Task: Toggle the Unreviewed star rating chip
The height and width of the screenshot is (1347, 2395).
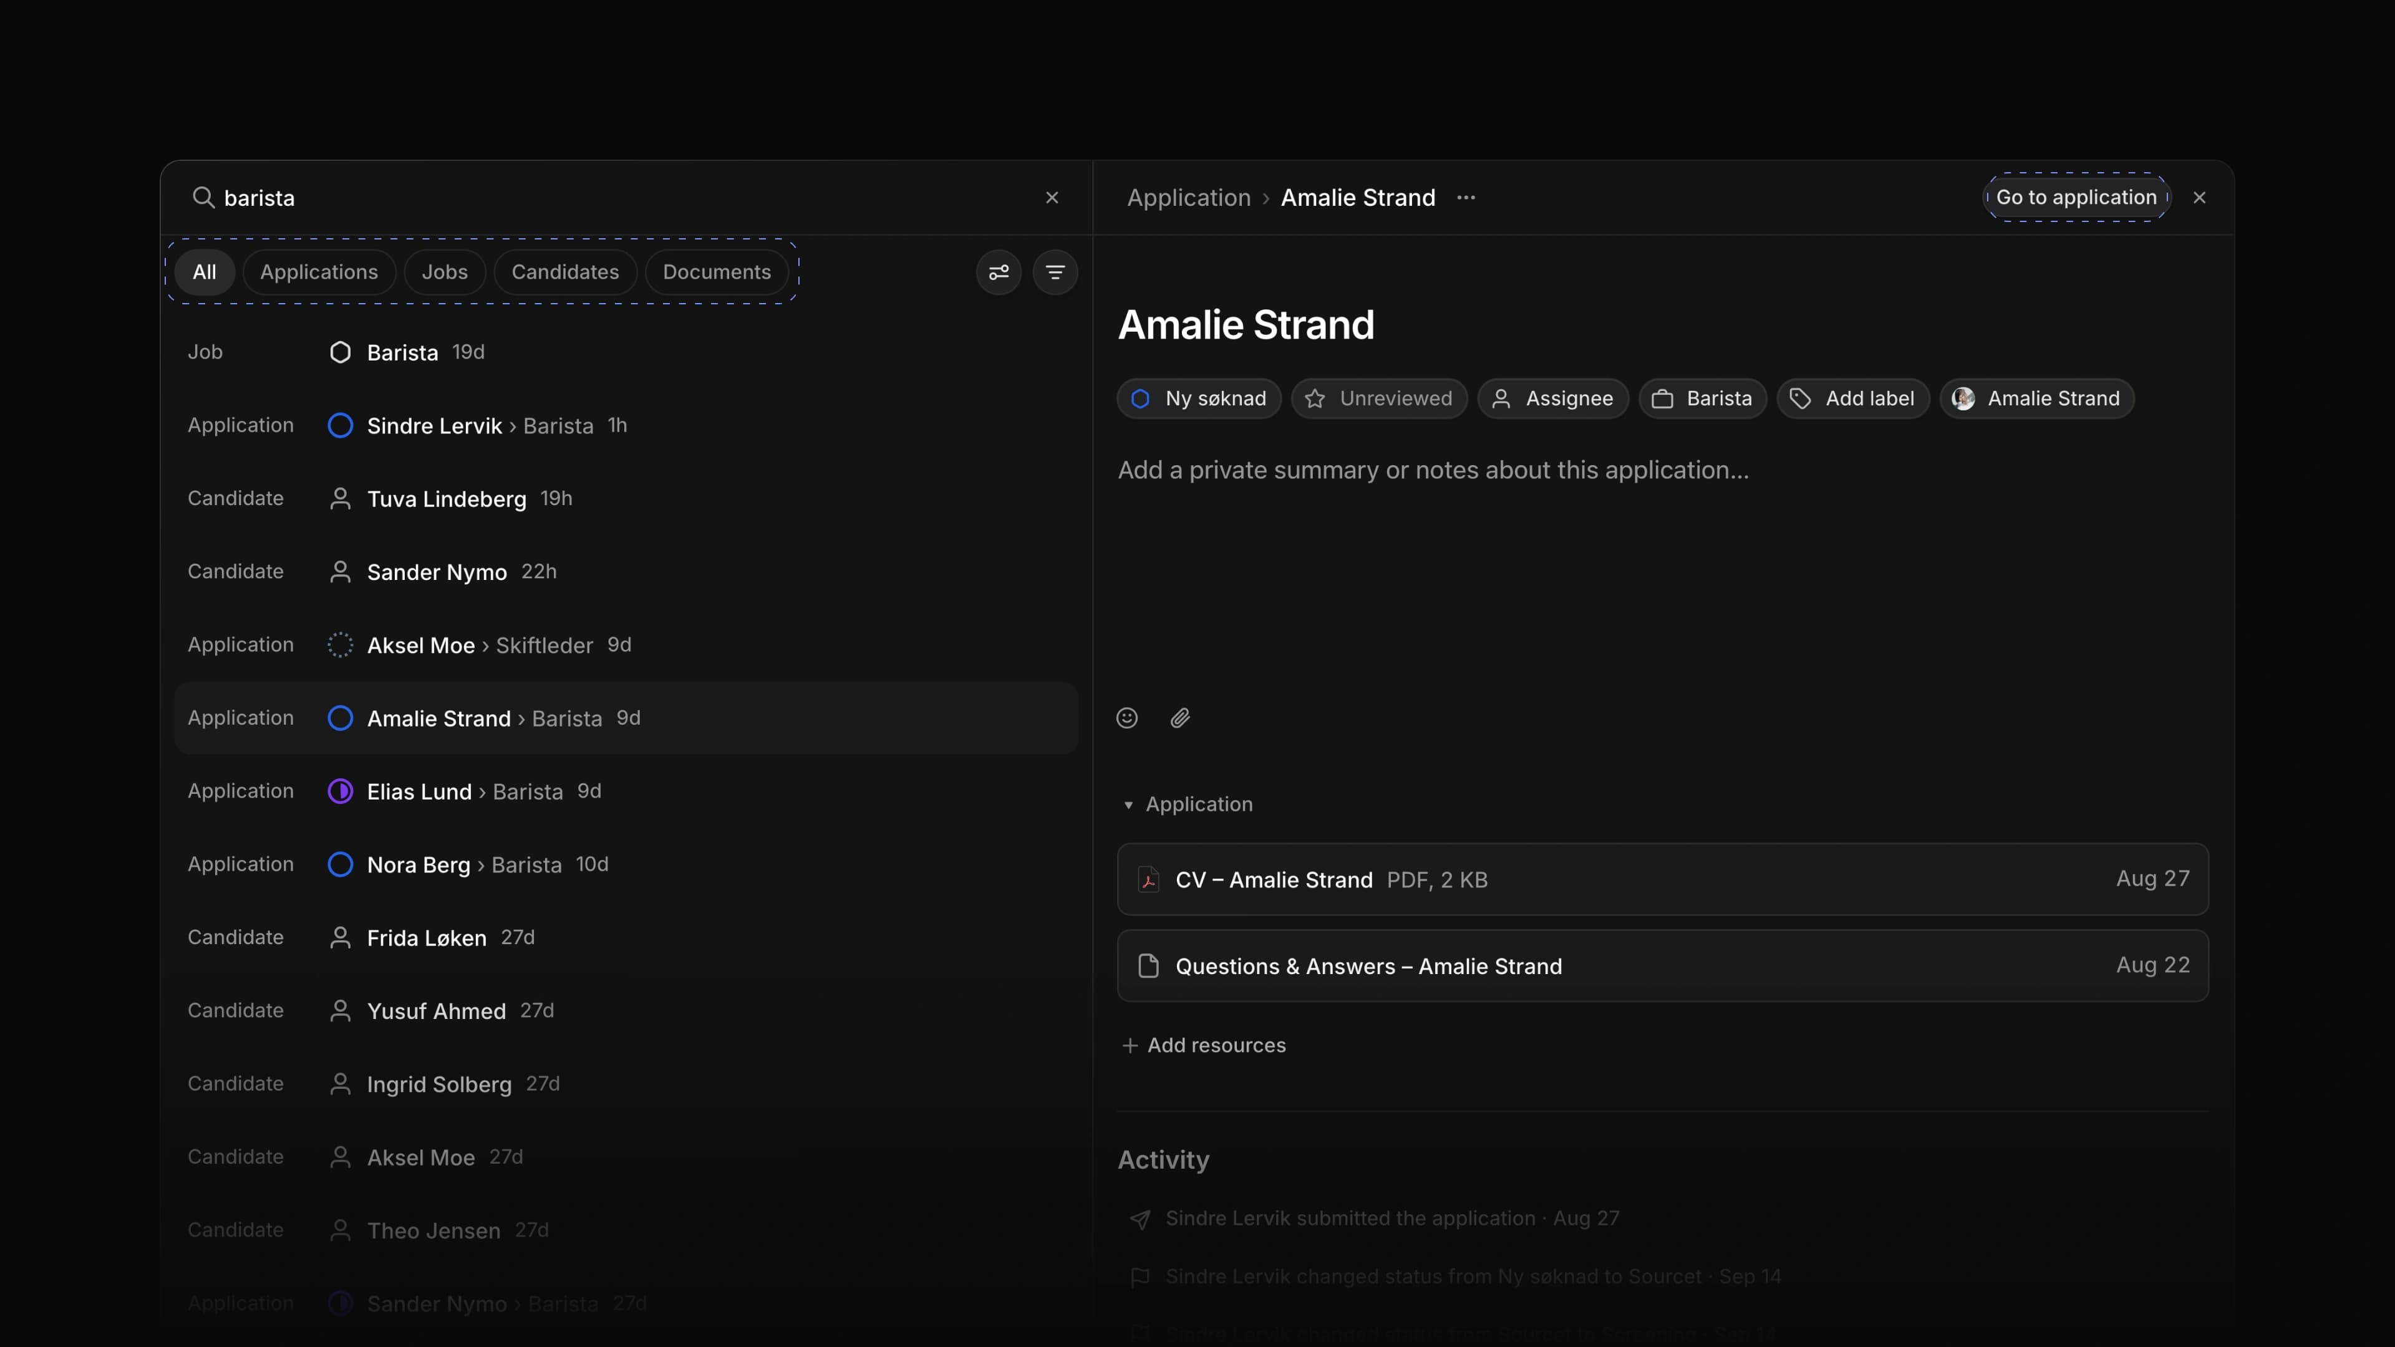Action: tap(1379, 399)
